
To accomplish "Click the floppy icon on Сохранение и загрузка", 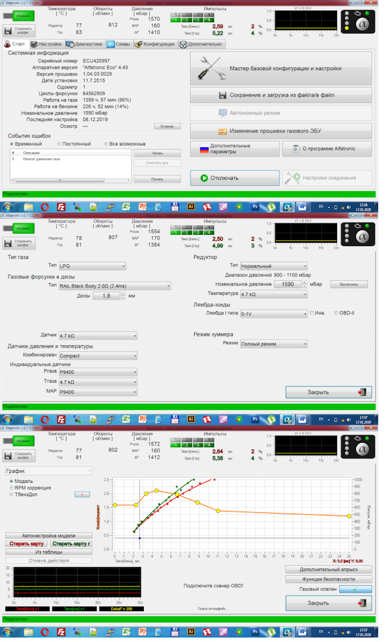I will (223, 95).
